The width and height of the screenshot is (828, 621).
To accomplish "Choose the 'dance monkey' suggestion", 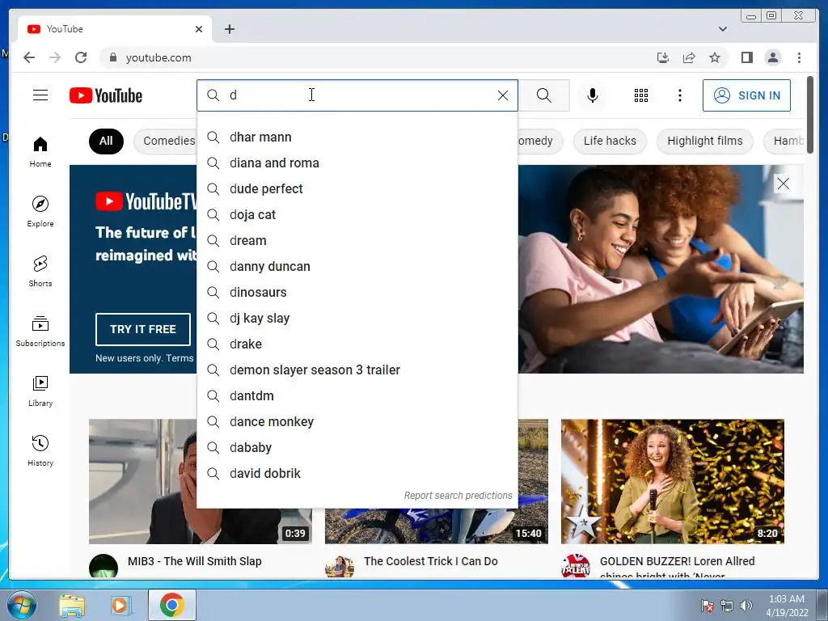I will (357, 422).
